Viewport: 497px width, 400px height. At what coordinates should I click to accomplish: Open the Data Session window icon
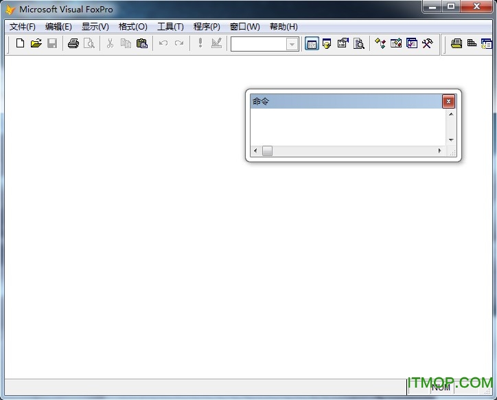point(327,43)
